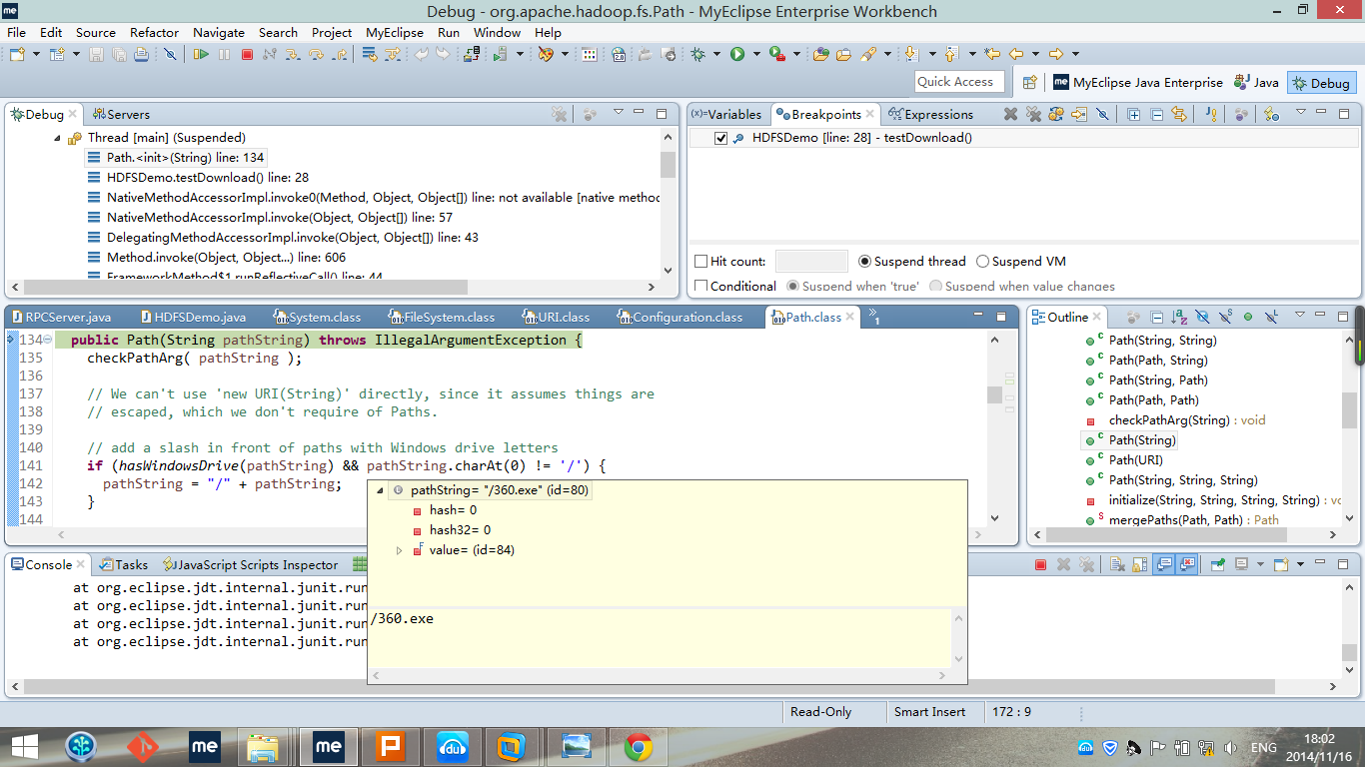Click the Step Into icon
Screen dimensions: 1365x767
point(293,54)
